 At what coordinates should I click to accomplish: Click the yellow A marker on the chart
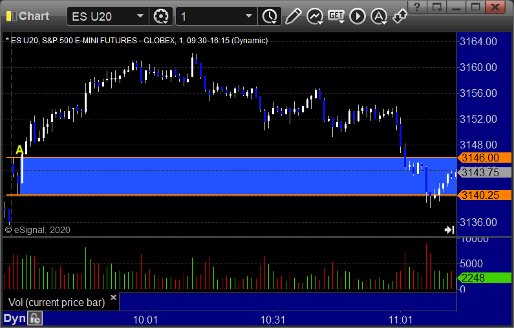point(19,150)
